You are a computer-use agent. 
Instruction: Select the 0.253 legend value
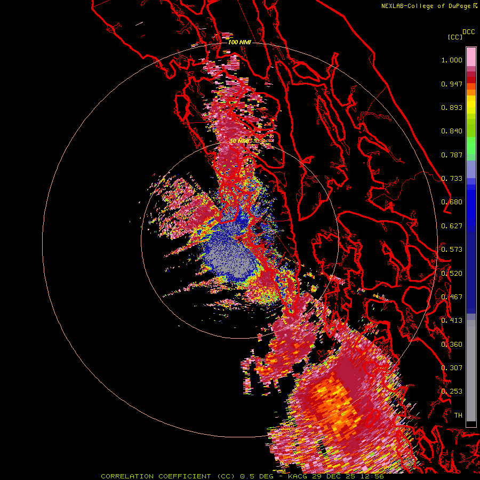(x=452, y=391)
